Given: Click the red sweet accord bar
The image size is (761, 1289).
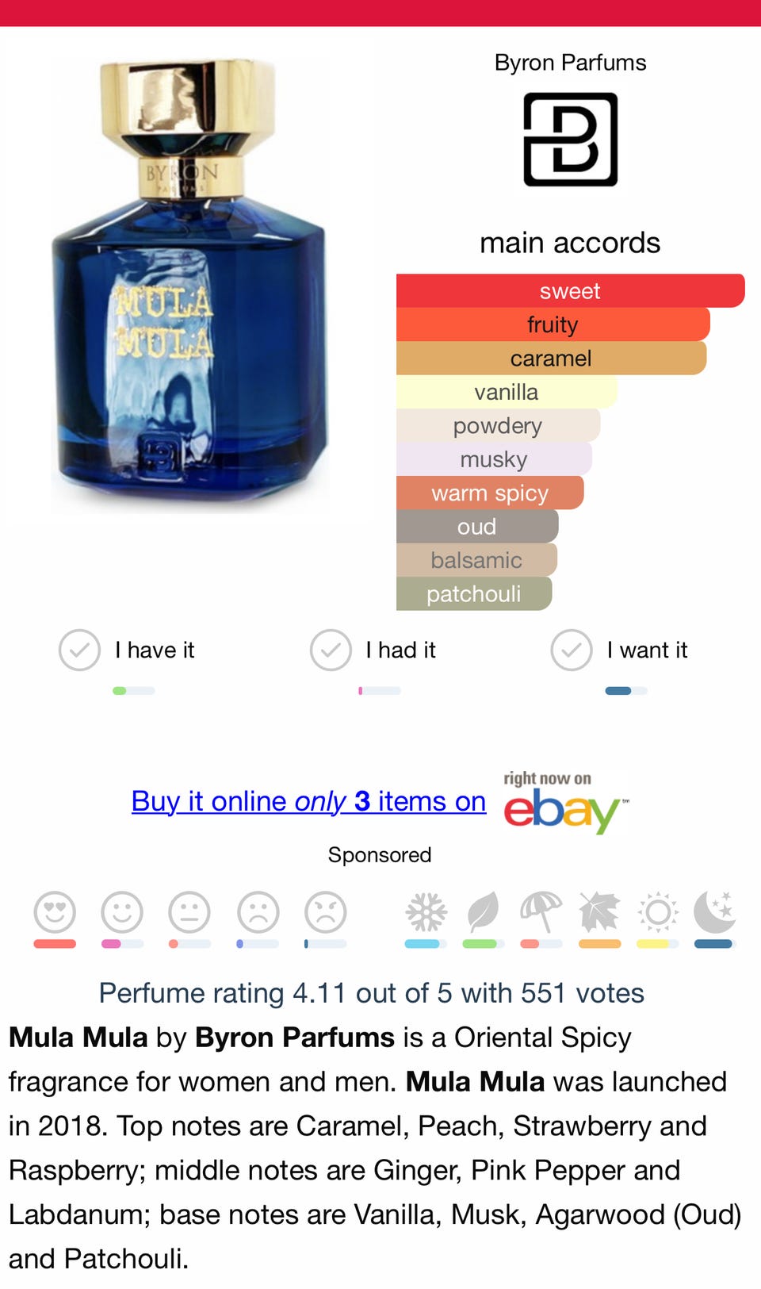Looking at the screenshot, I should point(570,291).
